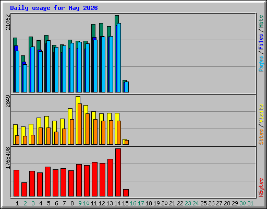This screenshot has height=209, width=267.
Task: Click the light blue Pages bar for day 5
Action: click(48, 66)
